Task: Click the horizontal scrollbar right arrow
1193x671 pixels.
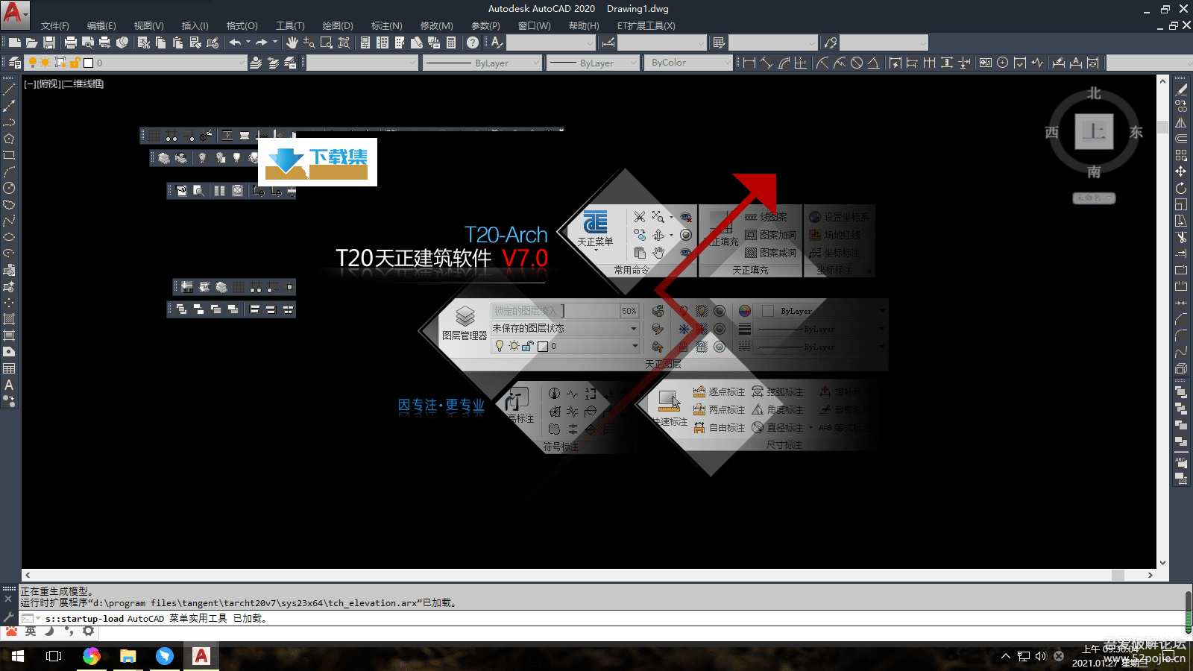Action: click(1150, 575)
